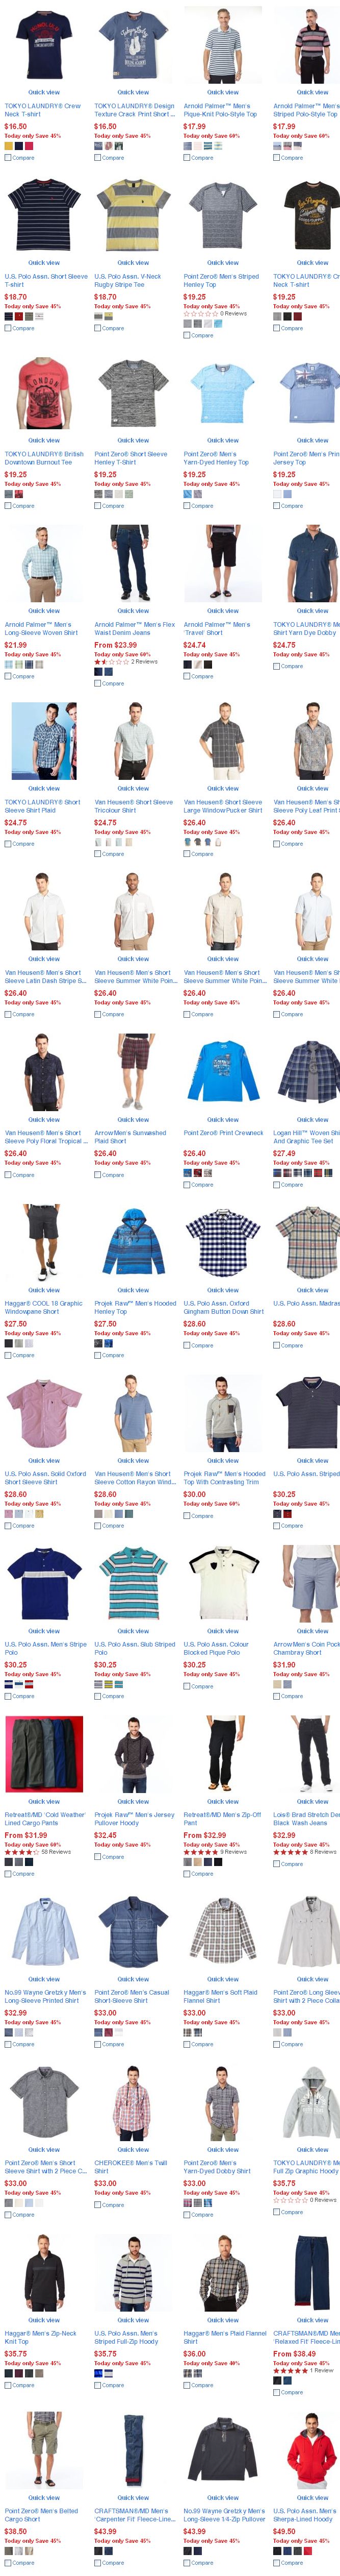Check Compare for Tokyo Laundry Crew Neck T-shirt
This screenshot has width=340, height=2576.
pyautogui.click(x=8, y=157)
